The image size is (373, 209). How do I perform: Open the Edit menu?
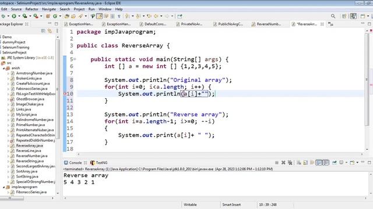(4, 9)
